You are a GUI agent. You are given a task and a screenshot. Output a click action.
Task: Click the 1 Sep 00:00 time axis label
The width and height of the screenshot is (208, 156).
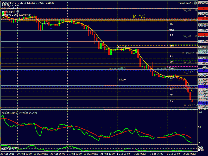[x=123, y=154]
